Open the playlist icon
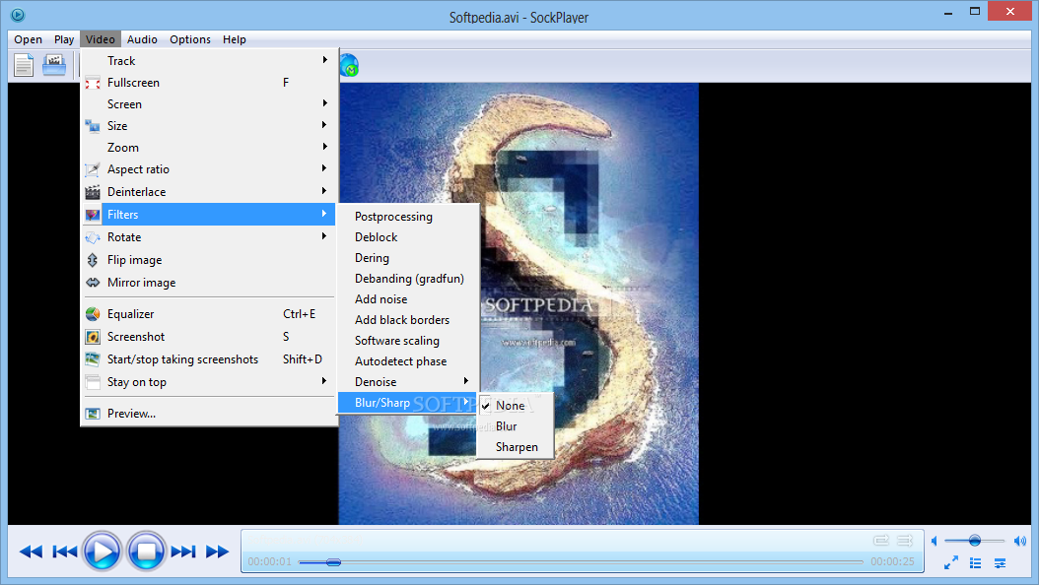 pyautogui.click(x=975, y=563)
